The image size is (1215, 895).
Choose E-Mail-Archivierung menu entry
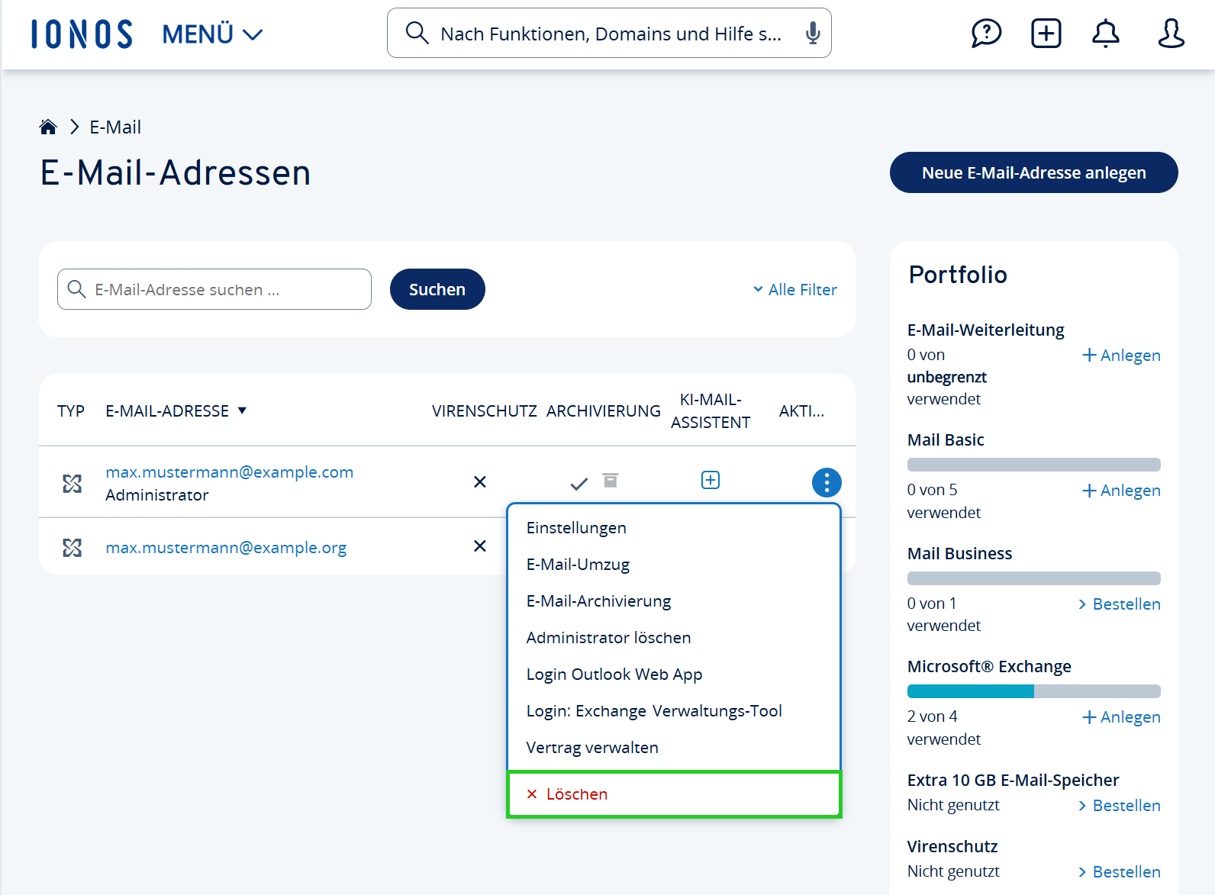674,601
